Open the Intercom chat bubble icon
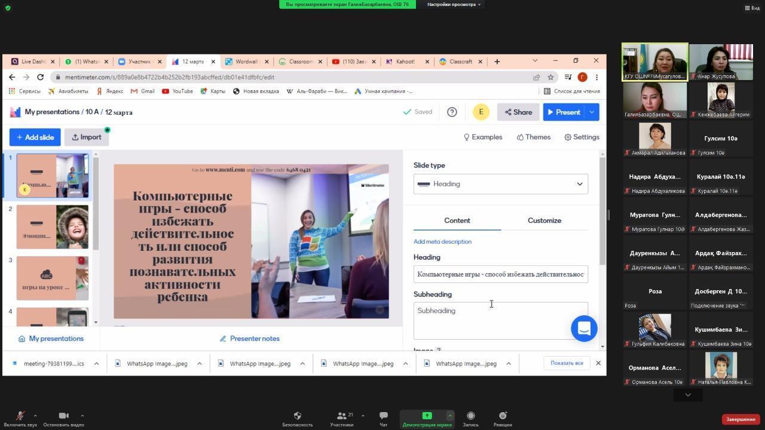Image resolution: width=765 pixels, height=430 pixels. [x=584, y=328]
